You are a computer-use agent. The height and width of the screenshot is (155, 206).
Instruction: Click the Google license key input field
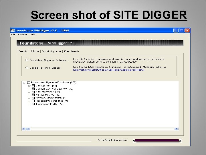[157, 140]
